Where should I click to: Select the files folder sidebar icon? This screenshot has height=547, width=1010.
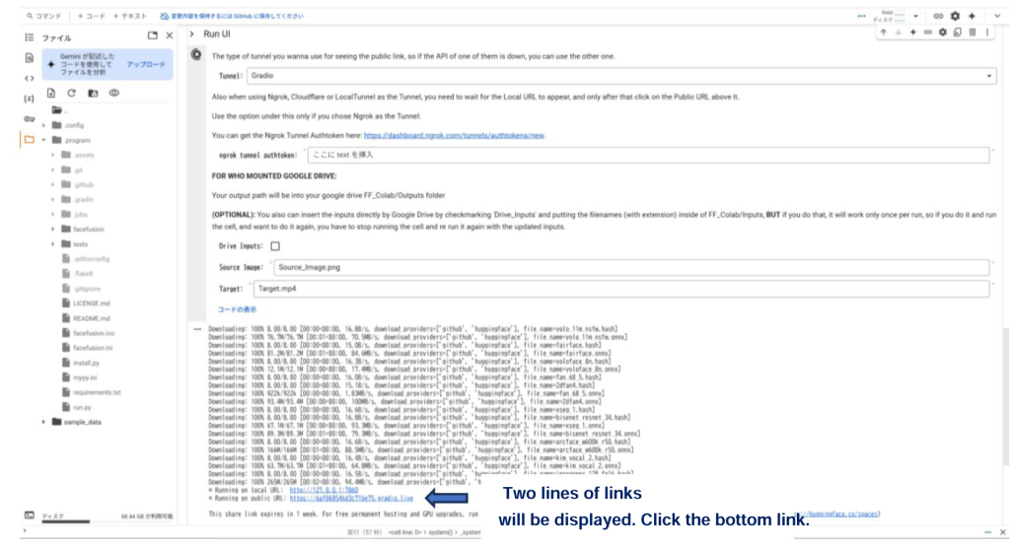[x=29, y=139]
